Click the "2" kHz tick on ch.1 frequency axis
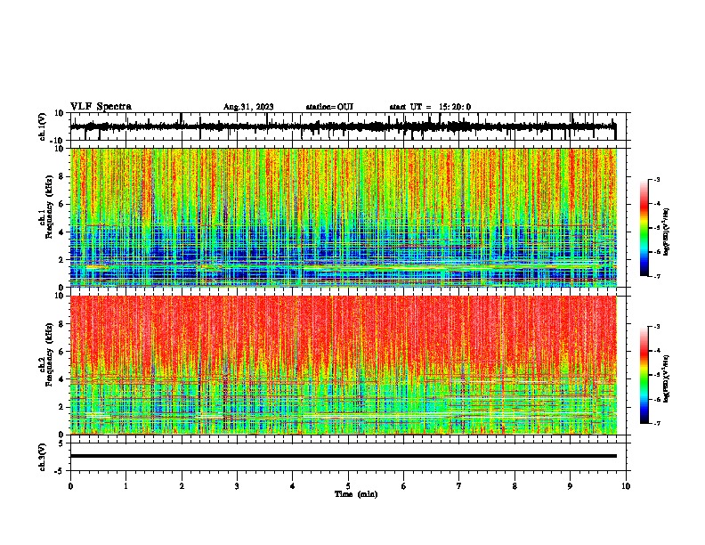 [x=62, y=259]
